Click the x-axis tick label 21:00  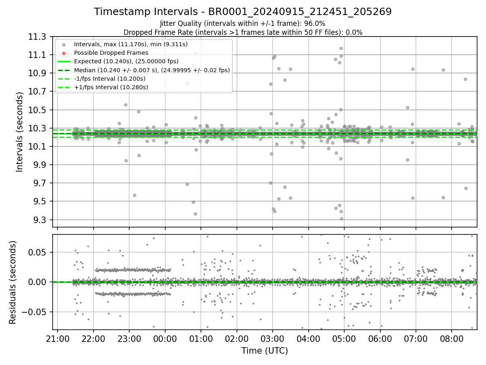[58, 338]
